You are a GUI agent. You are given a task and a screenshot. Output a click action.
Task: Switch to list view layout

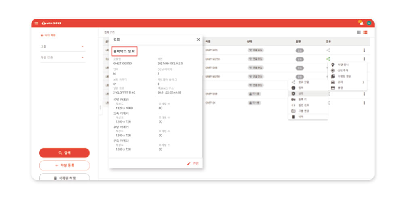(365, 32)
